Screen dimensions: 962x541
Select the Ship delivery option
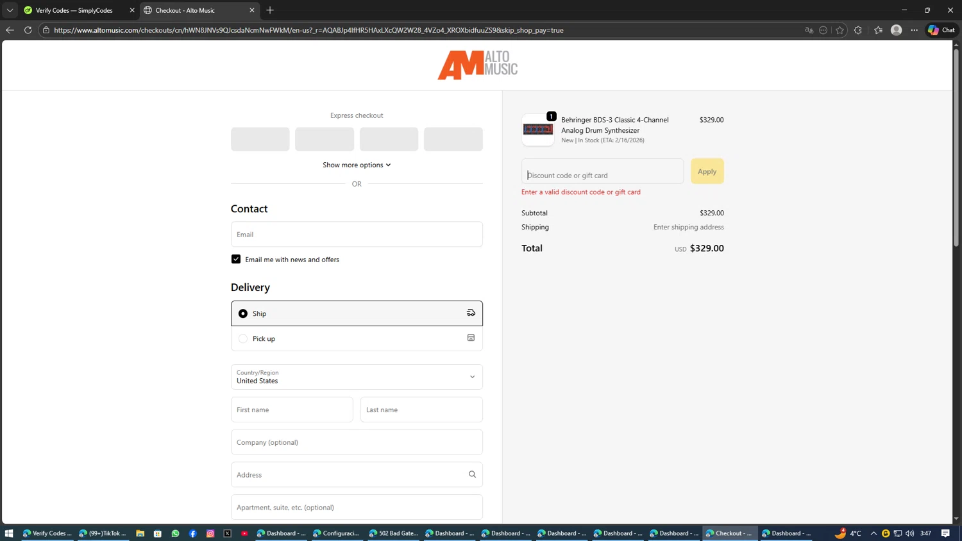pyautogui.click(x=357, y=313)
